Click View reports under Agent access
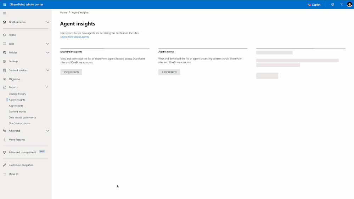The height and width of the screenshot is (199, 354). 169,72
